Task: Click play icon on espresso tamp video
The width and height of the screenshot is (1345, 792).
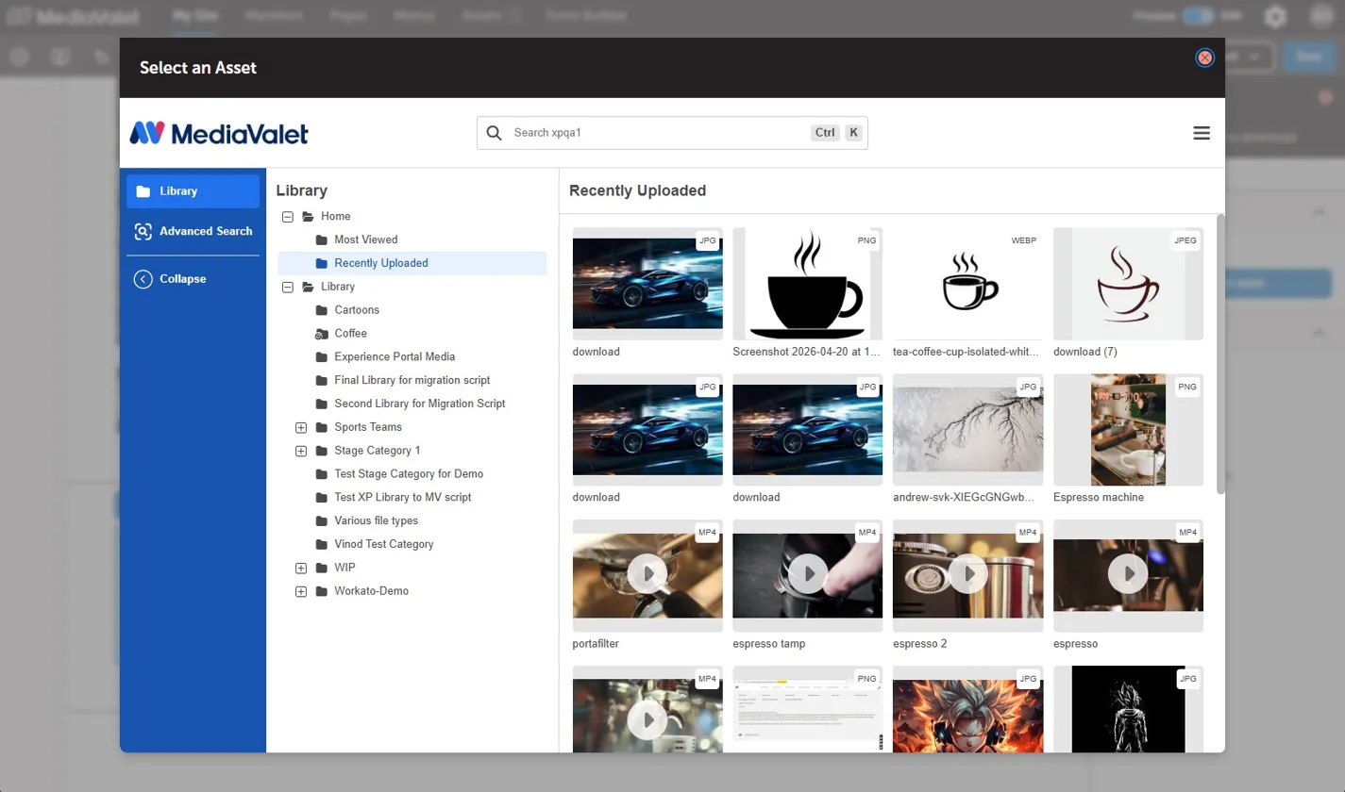Action: tap(808, 572)
